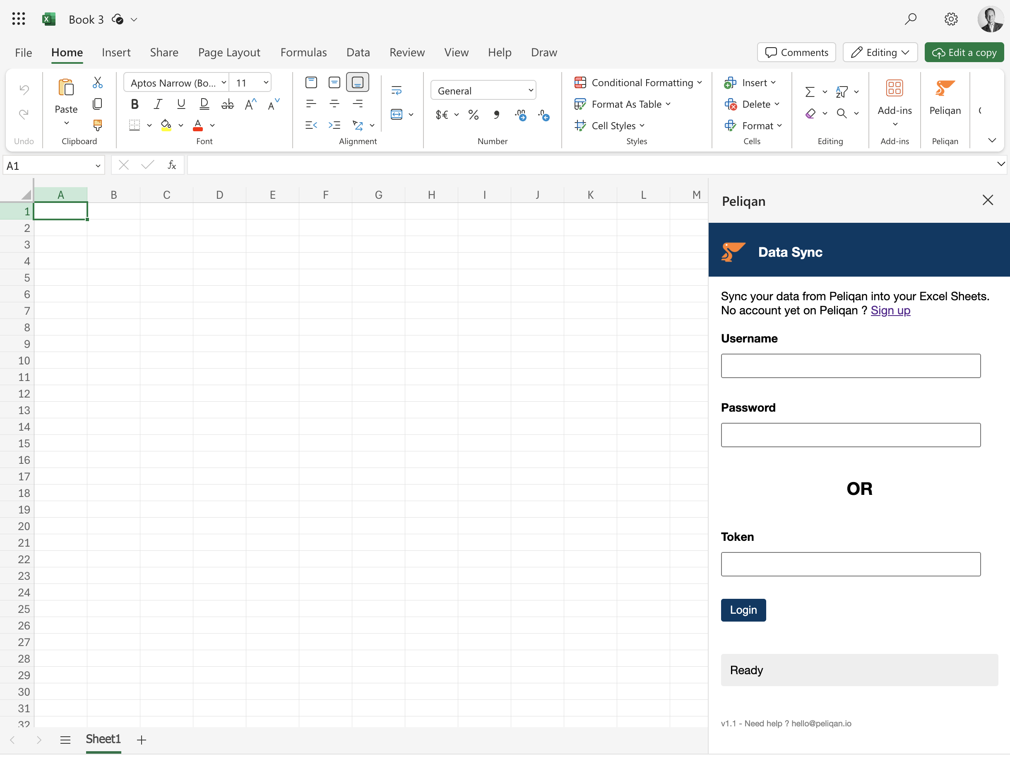Open search with magnifier icon in header
Screen dimensions: 1010x757
911,19
